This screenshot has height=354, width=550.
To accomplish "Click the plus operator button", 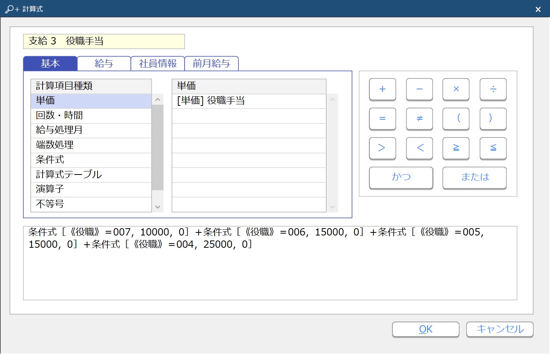I will click(x=382, y=89).
